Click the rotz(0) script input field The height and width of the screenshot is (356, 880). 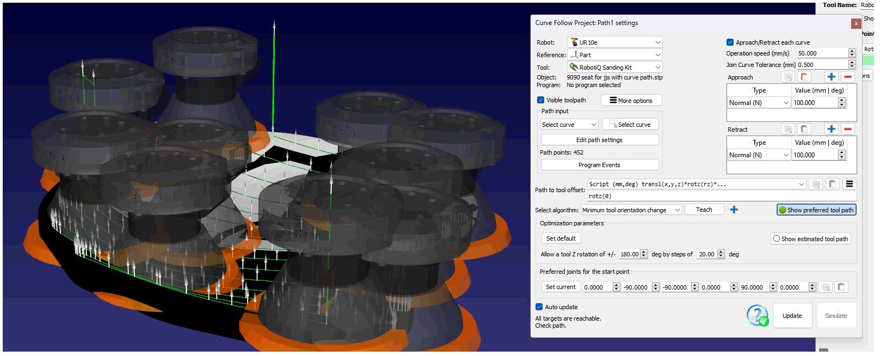coord(721,197)
